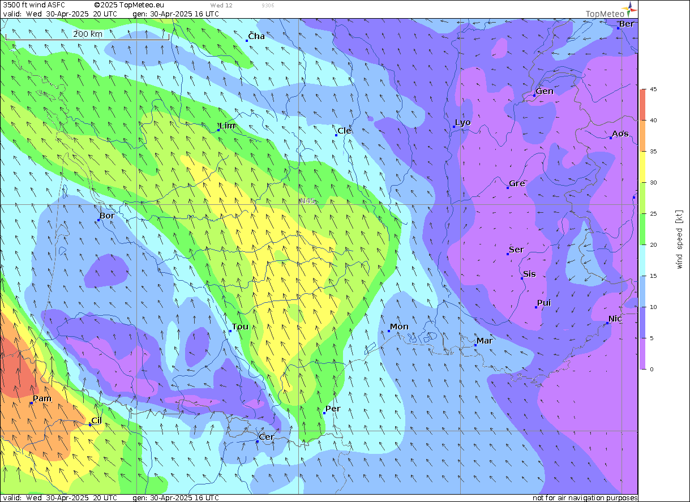This screenshot has width=690, height=502.
Task: Click the Lim city marker label
Action: 227,126
